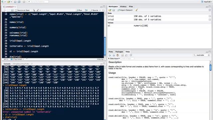
Task: Click the code tools wand icon
Action: click(x=38, y=10)
